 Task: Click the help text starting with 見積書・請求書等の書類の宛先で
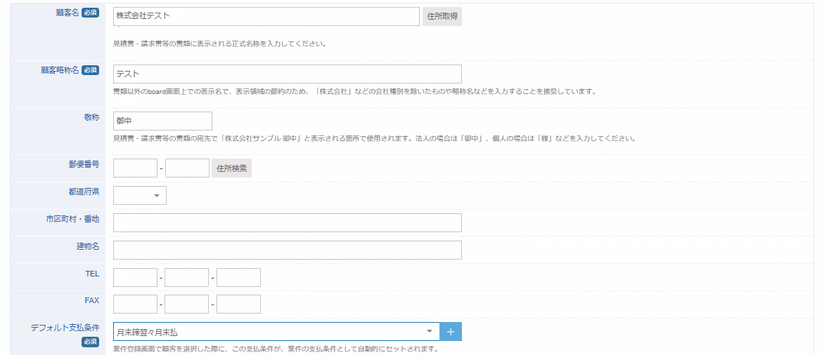375,139
